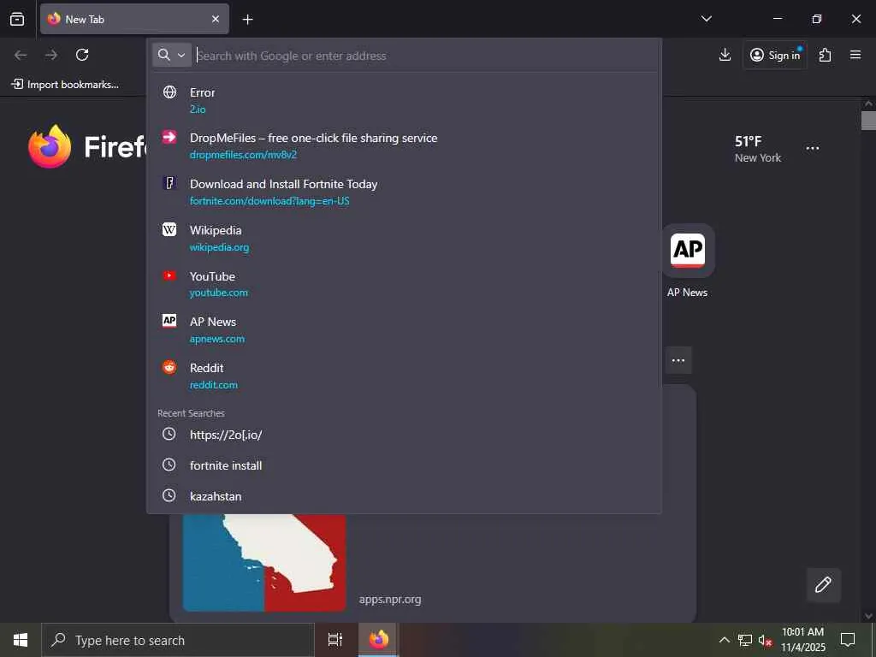Click the YouTube red play favicon
876x657 pixels.
[169, 275]
